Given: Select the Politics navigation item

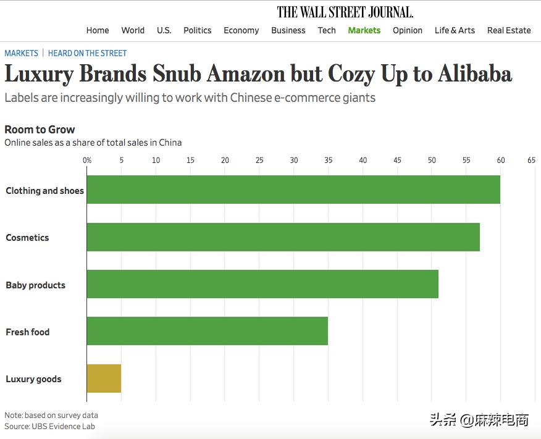Looking at the screenshot, I should [x=198, y=30].
